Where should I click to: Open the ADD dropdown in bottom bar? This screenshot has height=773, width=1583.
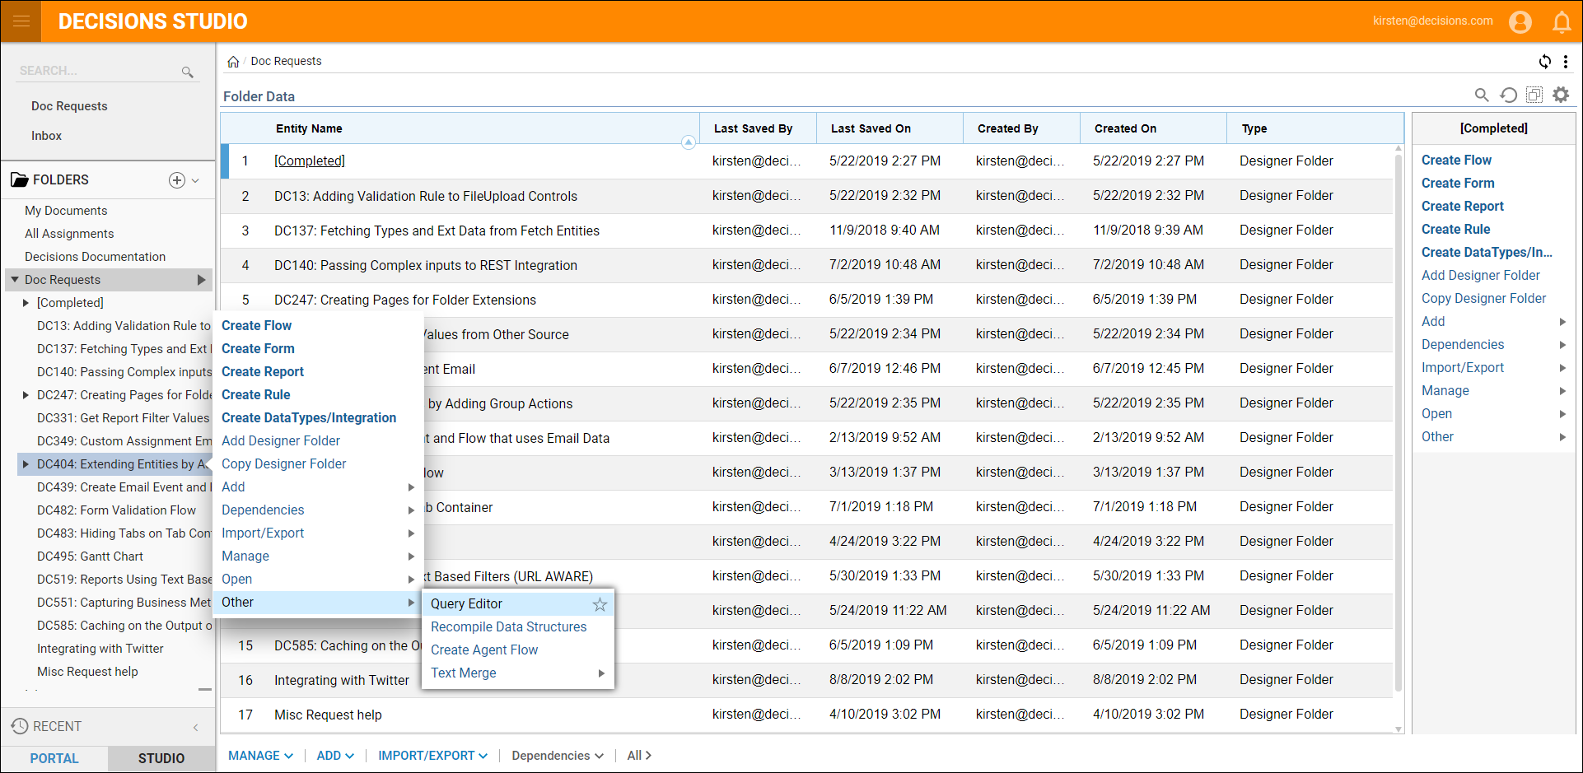(x=335, y=756)
